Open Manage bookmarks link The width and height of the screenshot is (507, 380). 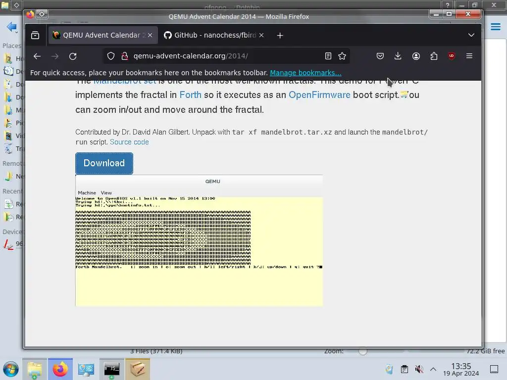(x=305, y=73)
